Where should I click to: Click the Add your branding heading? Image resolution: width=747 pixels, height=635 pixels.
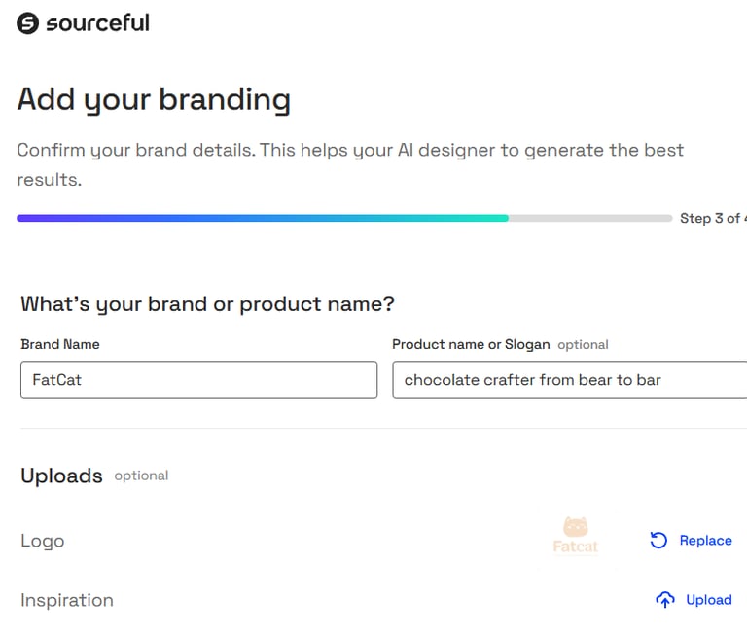point(154,99)
